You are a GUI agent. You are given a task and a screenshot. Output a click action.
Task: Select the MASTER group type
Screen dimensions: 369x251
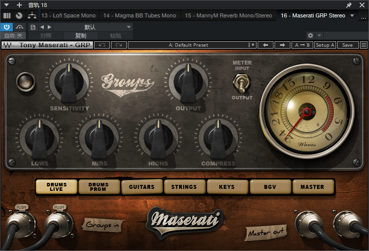click(312, 187)
